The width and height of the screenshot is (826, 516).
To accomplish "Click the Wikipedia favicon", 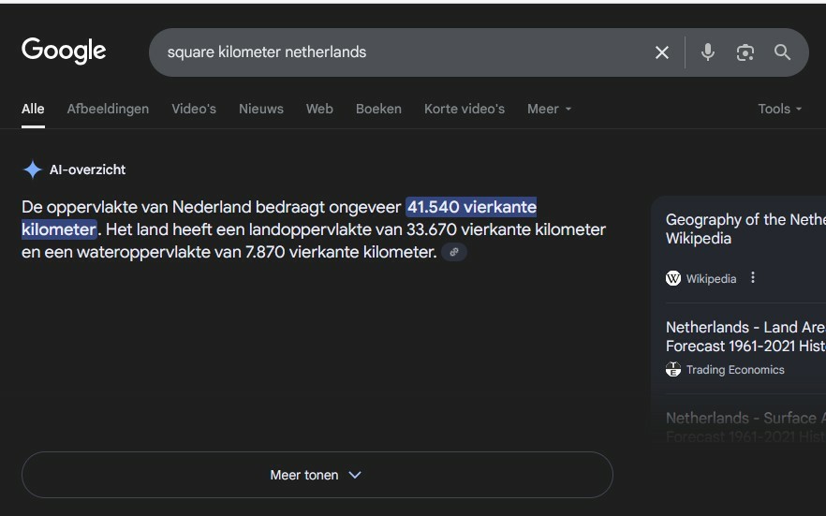I will (673, 278).
